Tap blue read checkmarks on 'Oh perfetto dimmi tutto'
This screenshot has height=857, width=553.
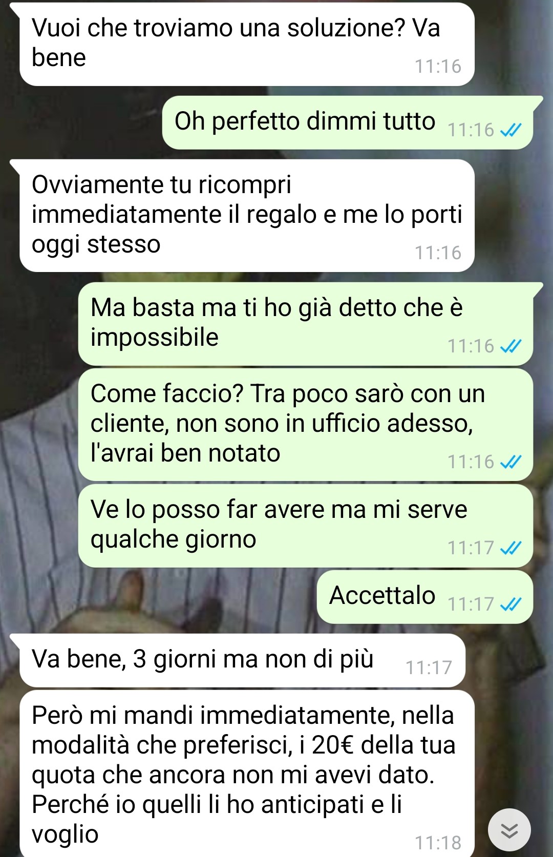point(510,131)
